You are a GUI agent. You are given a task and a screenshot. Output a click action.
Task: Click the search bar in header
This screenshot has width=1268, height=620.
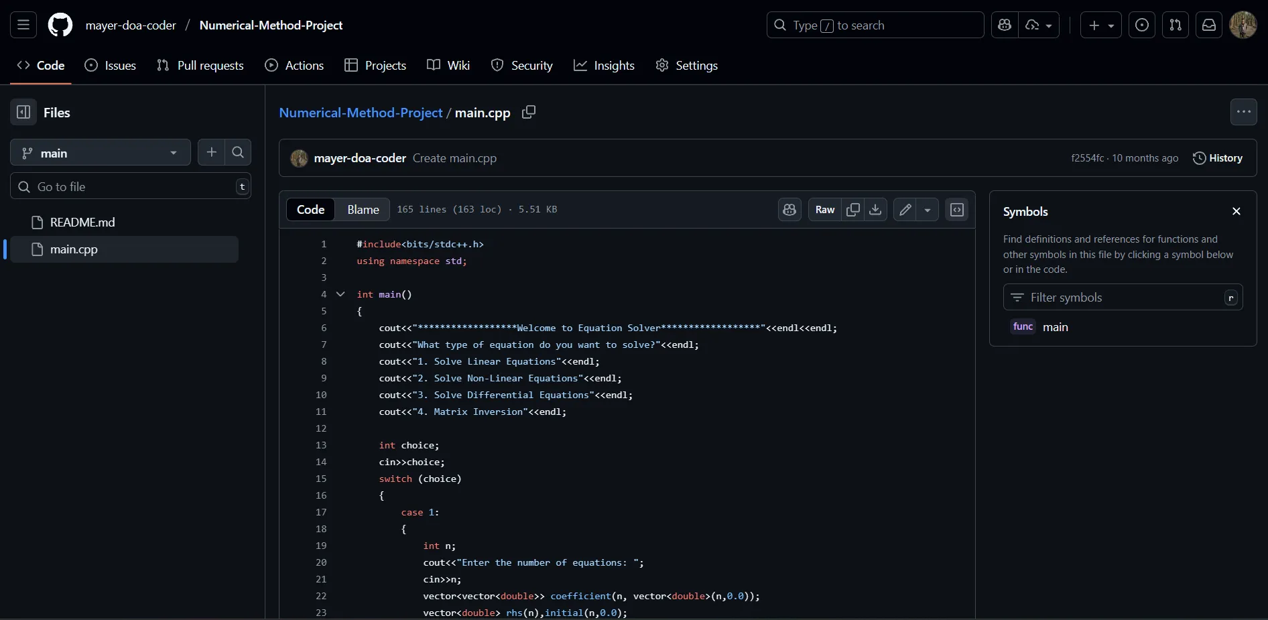(875, 25)
